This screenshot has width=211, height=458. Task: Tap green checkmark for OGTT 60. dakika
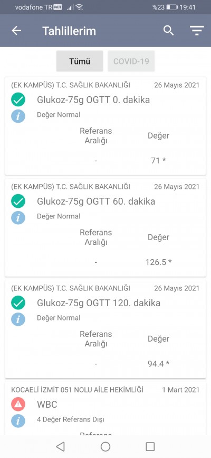coord(18,201)
